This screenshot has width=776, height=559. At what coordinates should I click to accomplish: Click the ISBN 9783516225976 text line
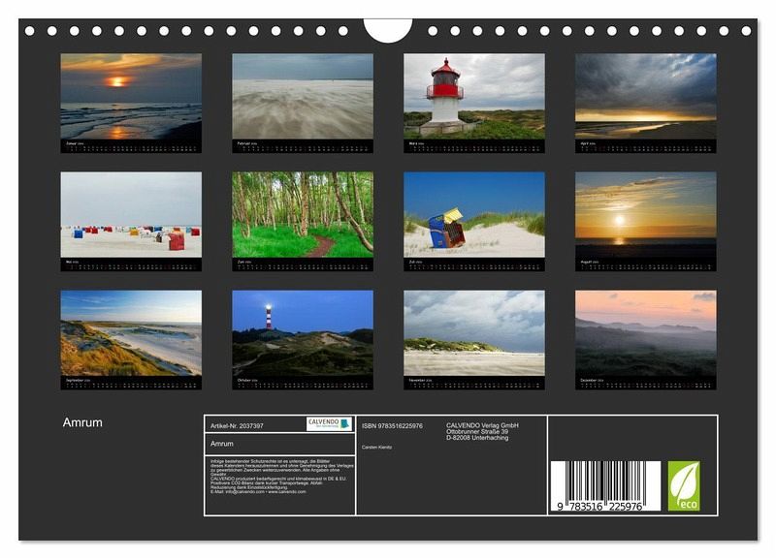pyautogui.click(x=392, y=425)
